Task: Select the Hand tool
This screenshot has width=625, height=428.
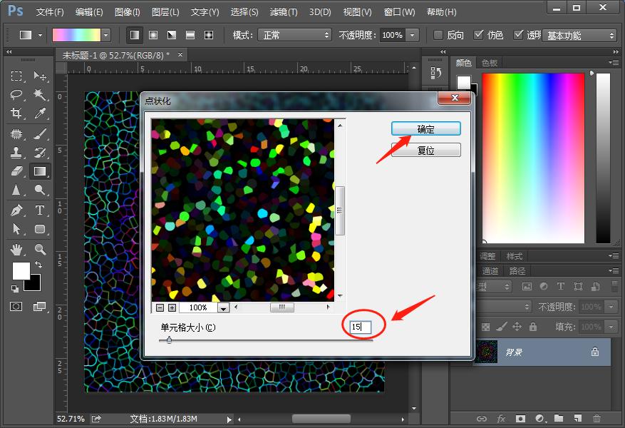Action: 16,249
